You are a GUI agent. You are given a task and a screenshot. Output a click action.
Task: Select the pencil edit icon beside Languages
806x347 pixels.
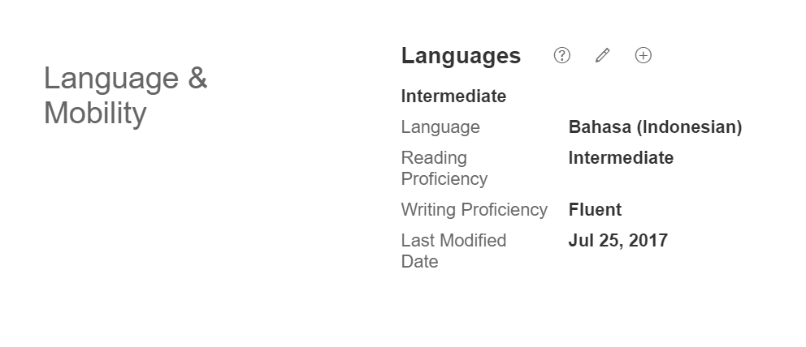pyautogui.click(x=602, y=55)
